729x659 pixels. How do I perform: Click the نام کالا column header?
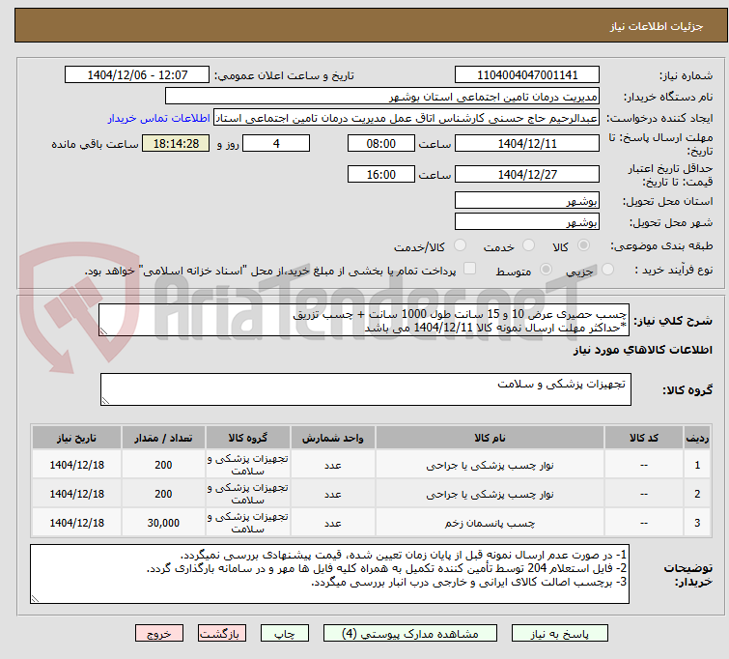[490, 438]
